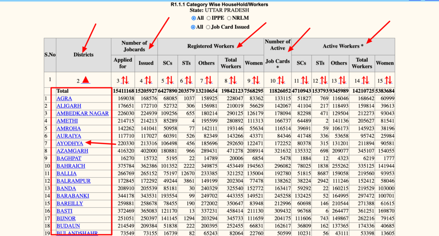
Task: Sort by Active Women column arrows
Action: click(x=387, y=80)
